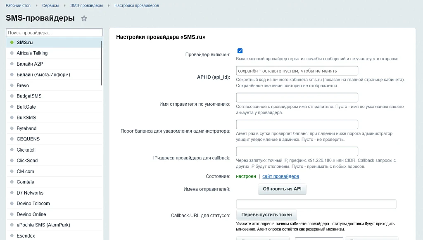Select CEQUENS provider
This screenshot has height=240, width=423.
[53, 139]
